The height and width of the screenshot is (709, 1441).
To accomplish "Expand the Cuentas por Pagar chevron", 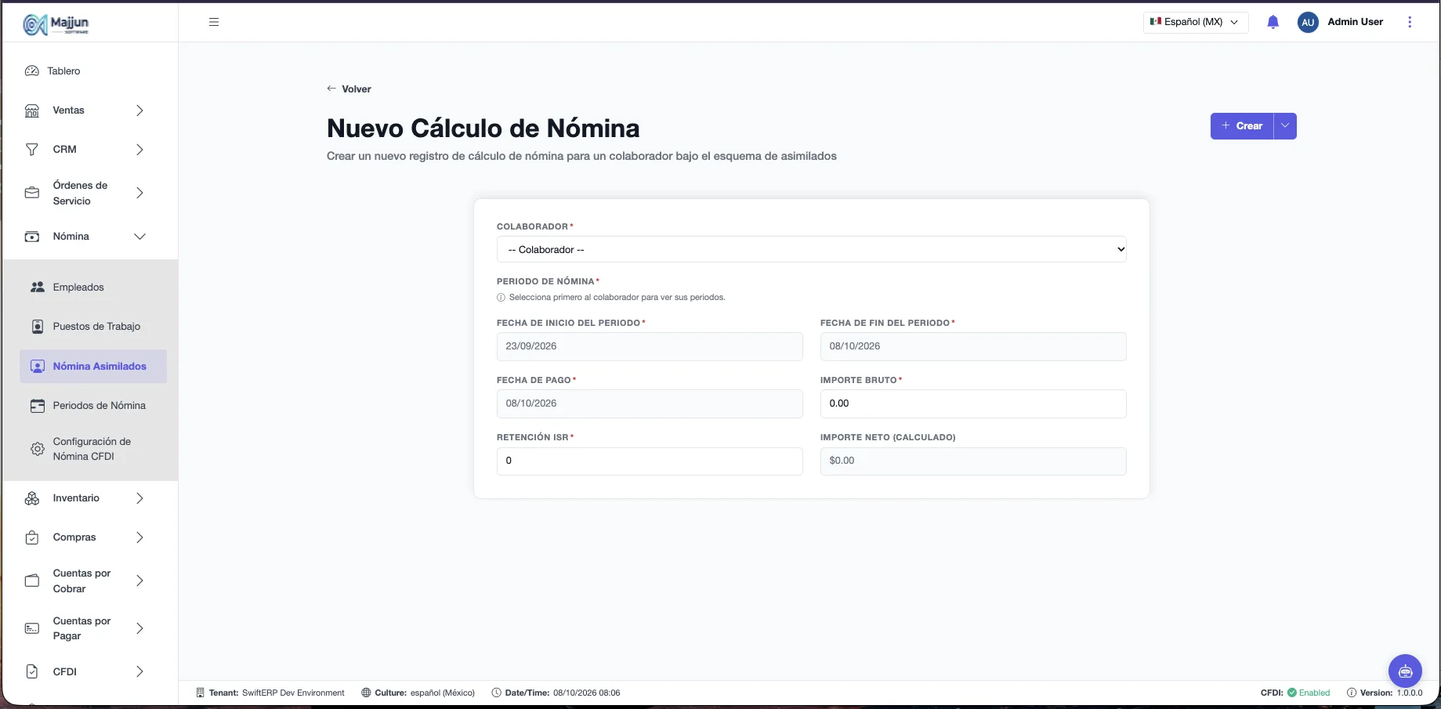I will click(x=139, y=628).
